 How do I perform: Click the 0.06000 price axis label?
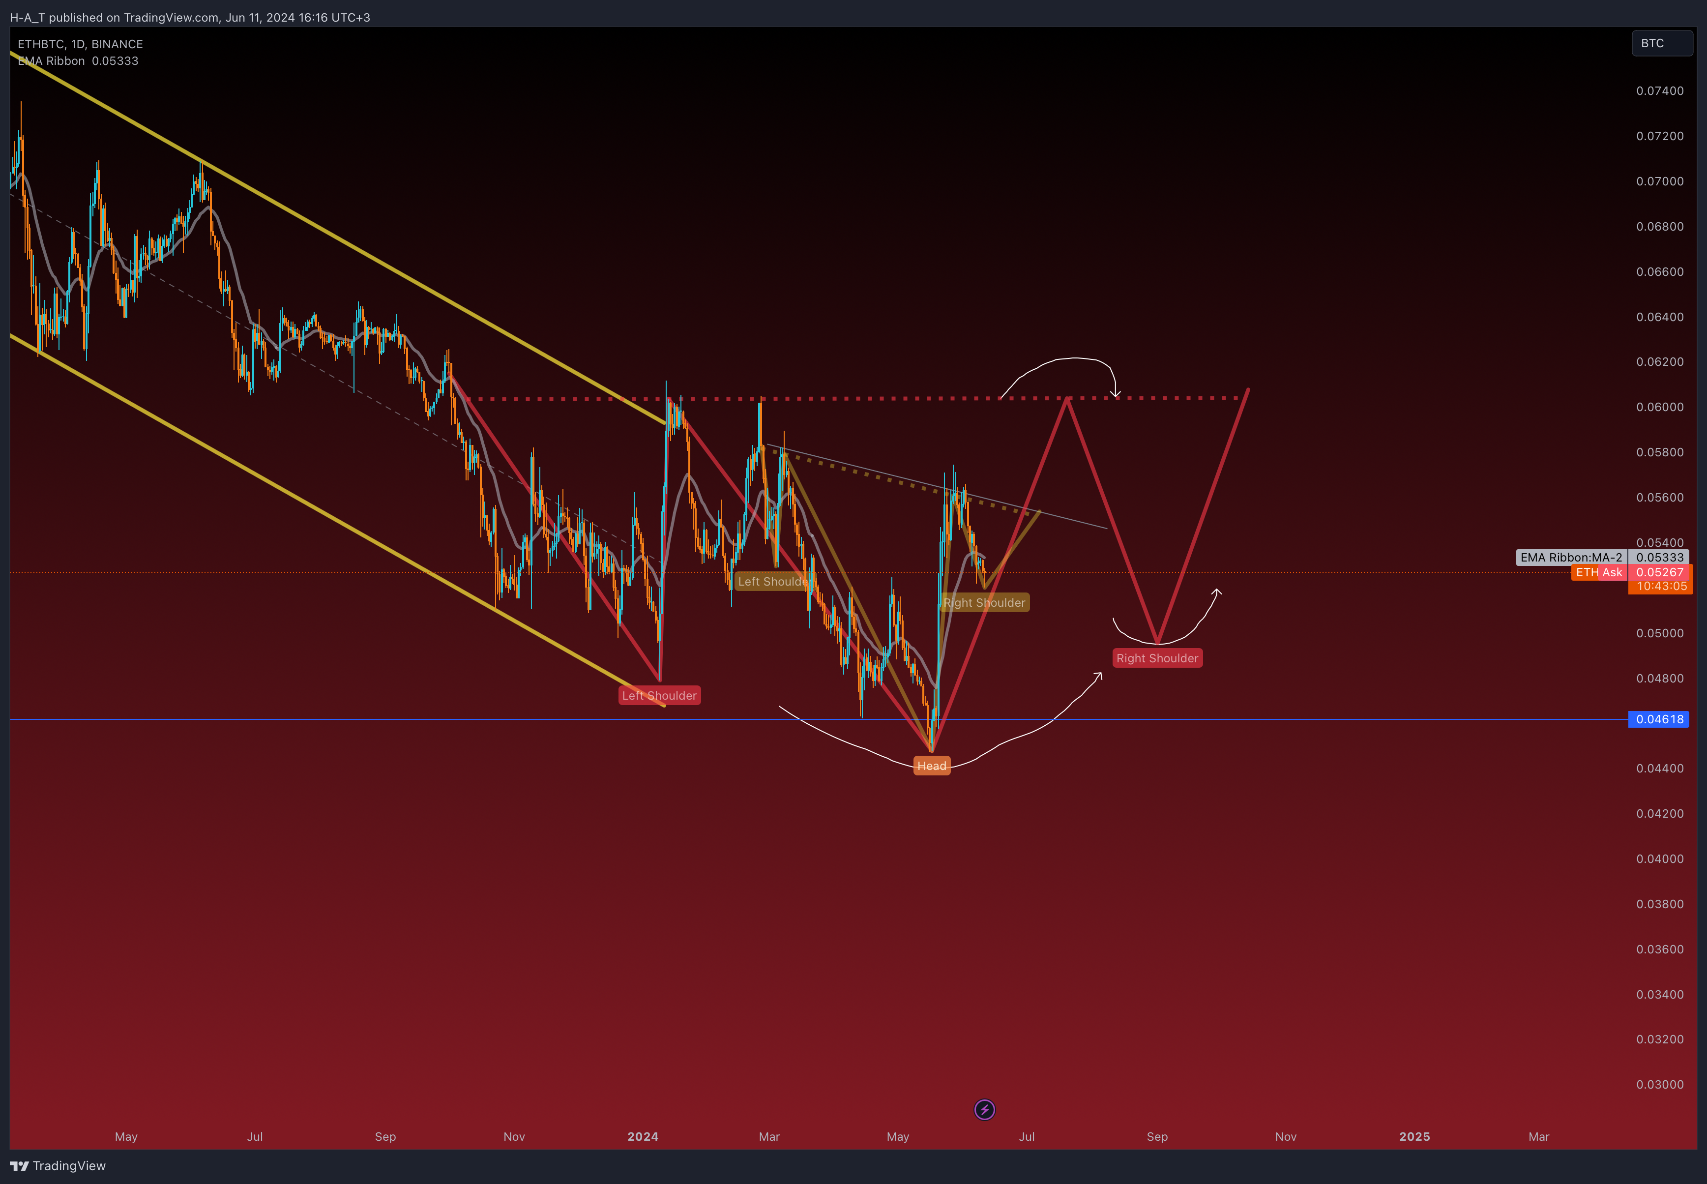(x=1660, y=407)
